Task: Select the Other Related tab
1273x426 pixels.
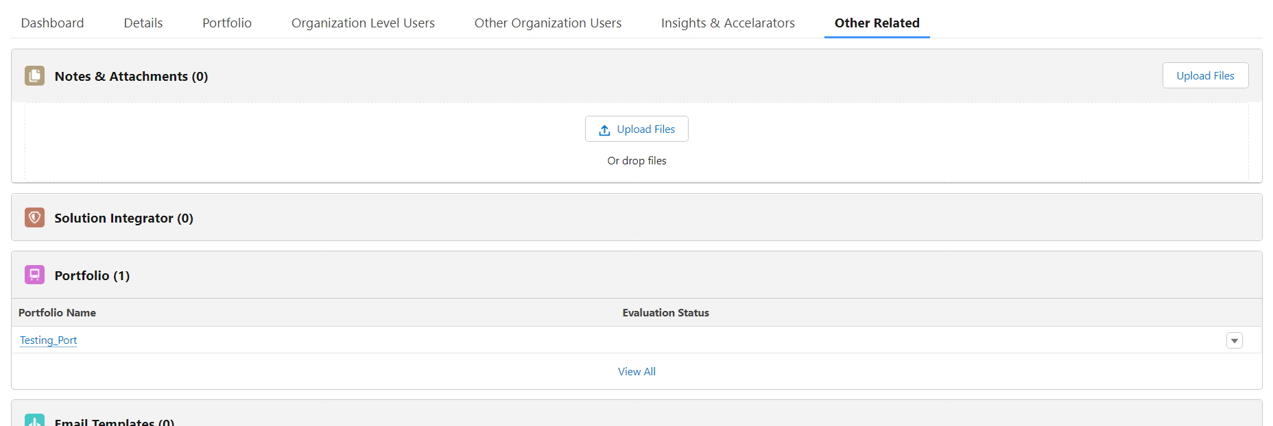Action: point(877,23)
